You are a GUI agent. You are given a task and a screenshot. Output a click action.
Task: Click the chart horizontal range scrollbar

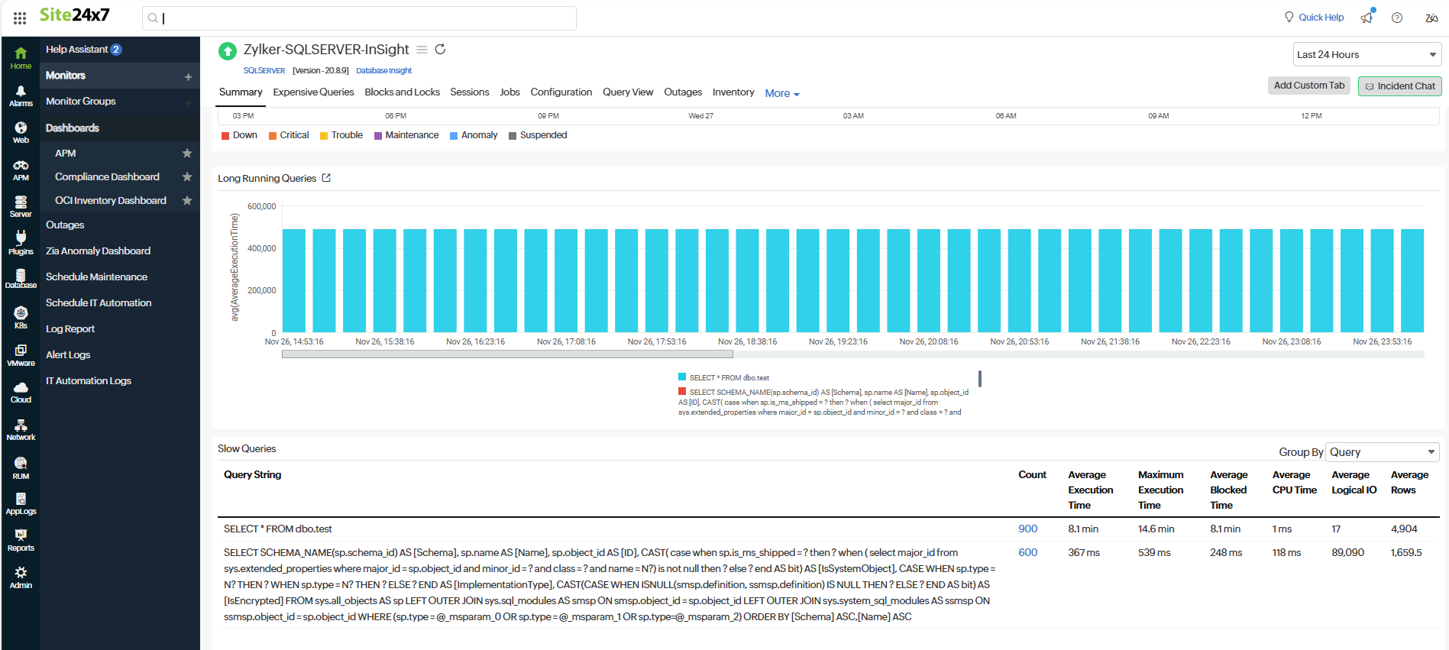[x=507, y=354]
